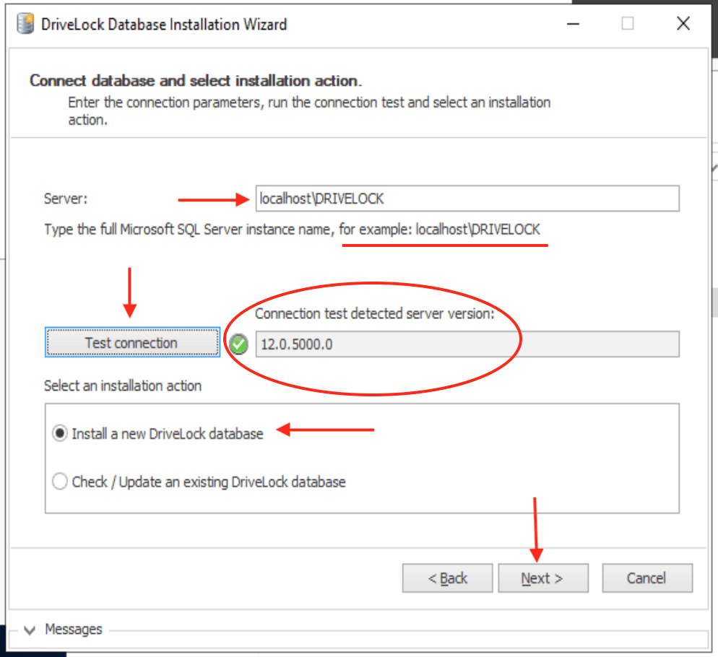Expand the Messages section chevron

coord(30,630)
